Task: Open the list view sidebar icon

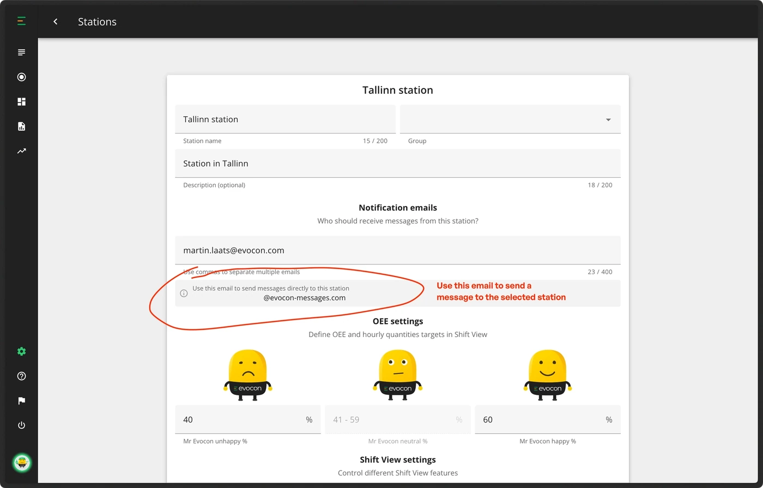Action: pyautogui.click(x=21, y=52)
